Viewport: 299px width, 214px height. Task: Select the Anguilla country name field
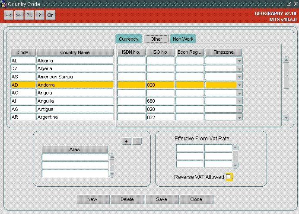75,101
